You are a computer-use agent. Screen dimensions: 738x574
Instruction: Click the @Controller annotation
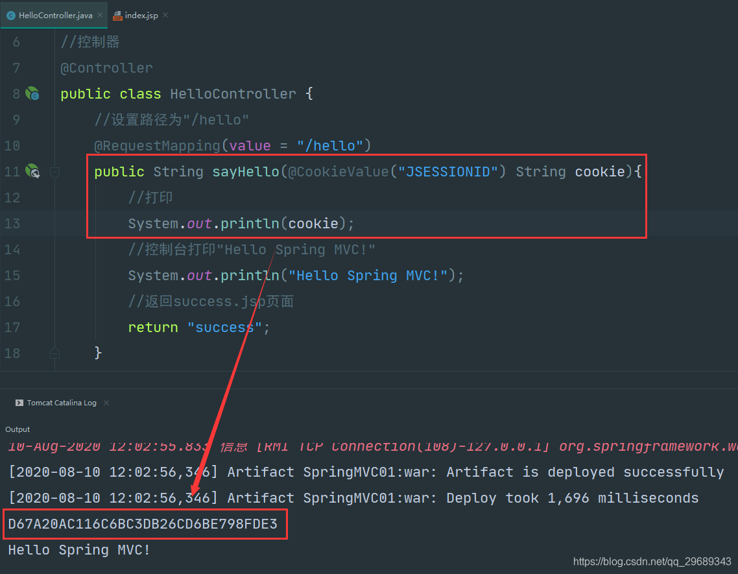tap(106, 68)
